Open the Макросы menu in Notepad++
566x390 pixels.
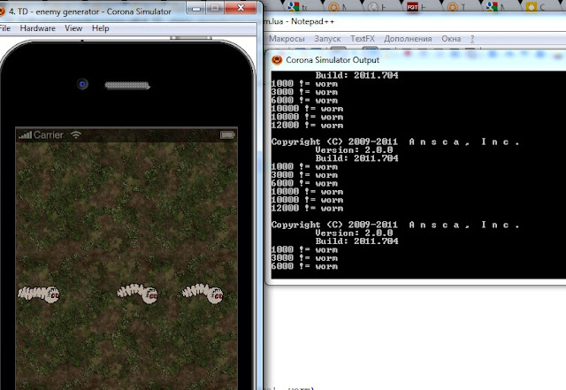pos(287,39)
